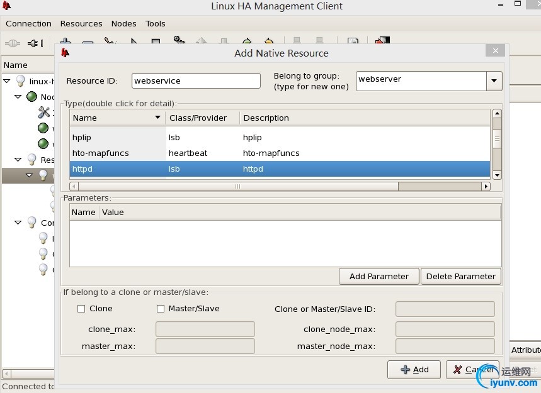This screenshot has height=393, width=541.
Task: Click the Attribute tab in main window
Action: (525, 350)
